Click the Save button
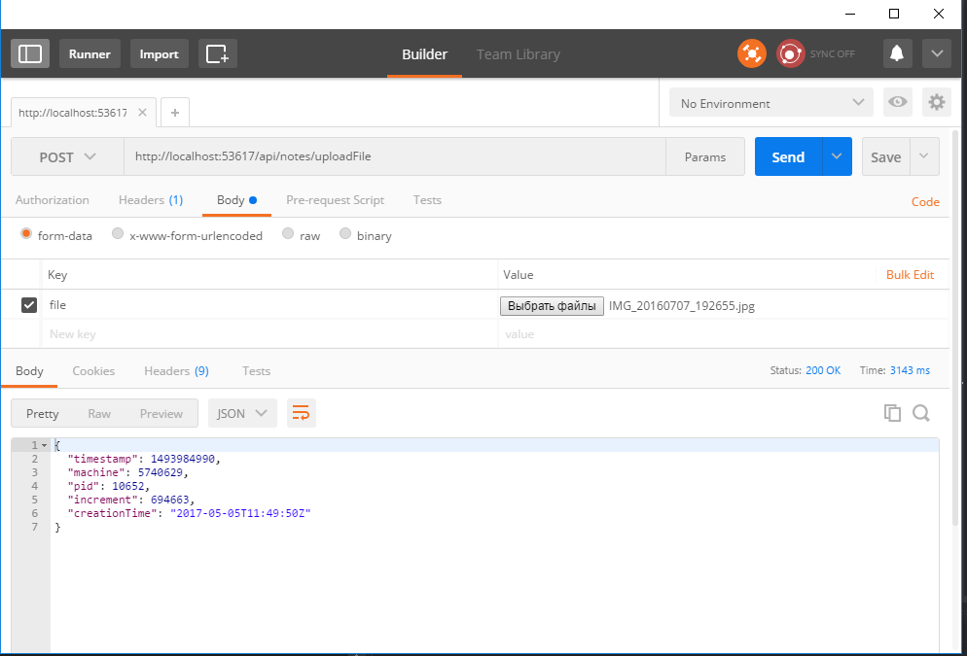This screenshot has width=967, height=656. [x=885, y=156]
